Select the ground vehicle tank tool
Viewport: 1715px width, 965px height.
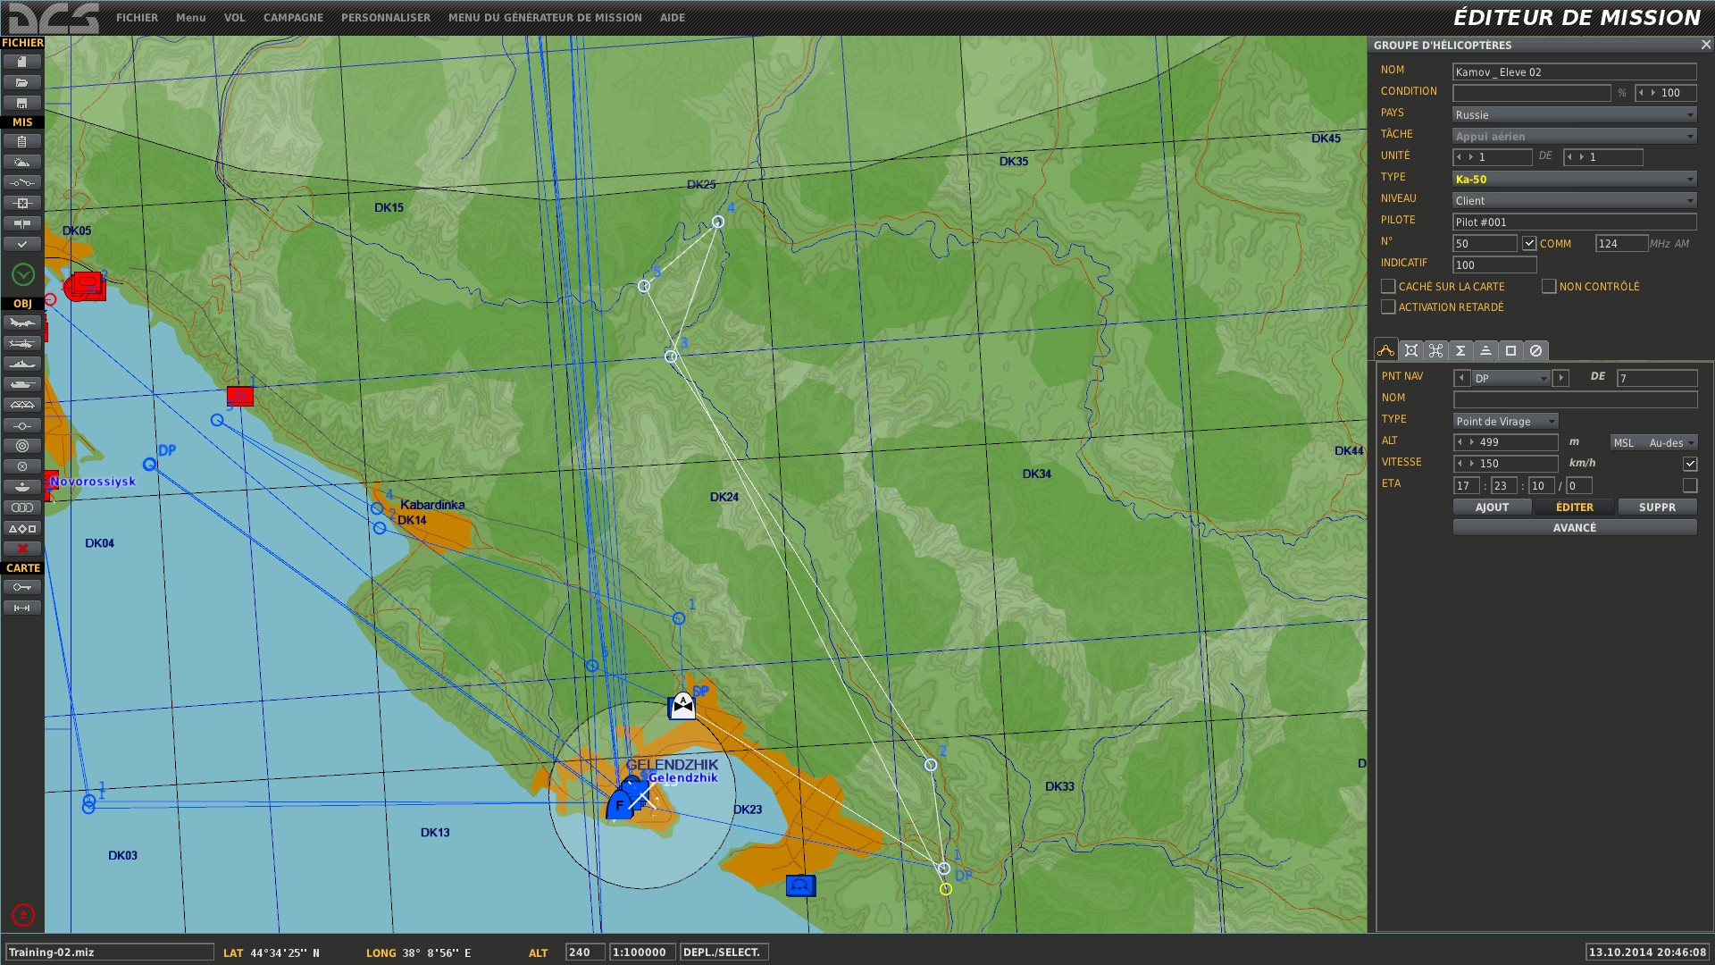(x=22, y=384)
